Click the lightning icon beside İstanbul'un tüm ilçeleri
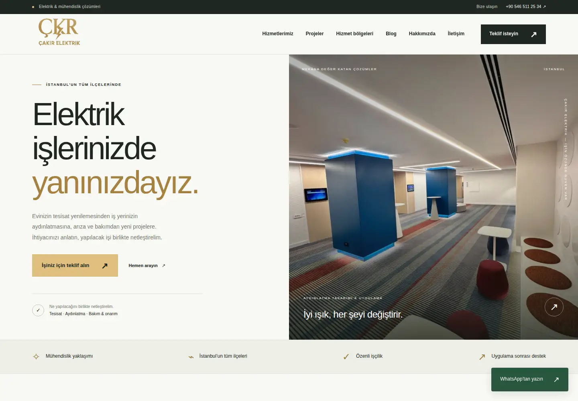This screenshot has width=578, height=401. pyautogui.click(x=191, y=356)
